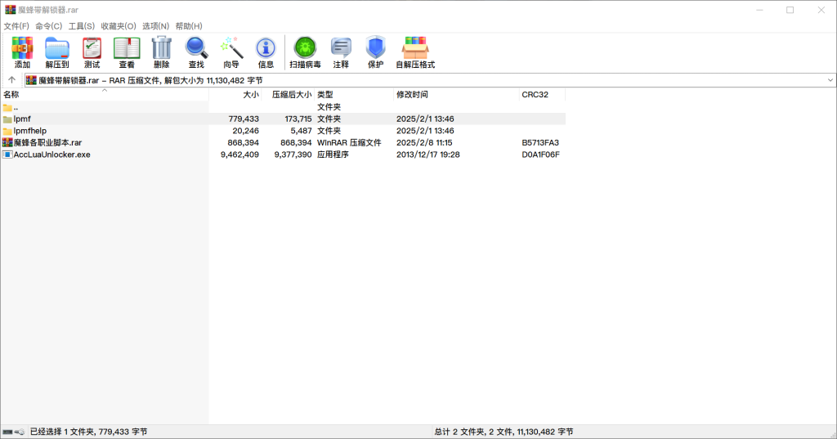Click the lpmf folder icon
The width and height of the screenshot is (837, 439).
pos(7,119)
